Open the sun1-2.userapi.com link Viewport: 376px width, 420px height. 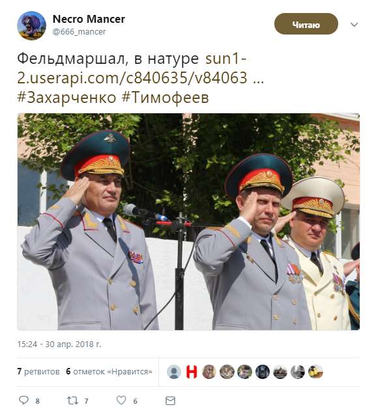click(141, 68)
